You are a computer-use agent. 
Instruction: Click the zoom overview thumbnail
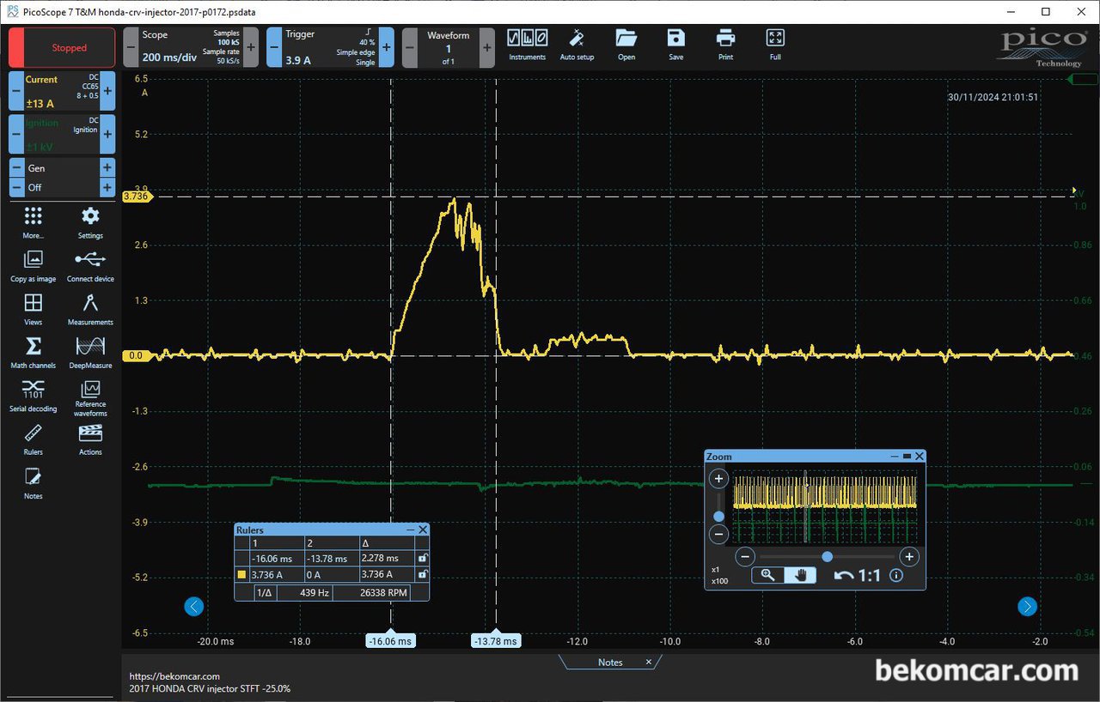click(x=825, y=506)
